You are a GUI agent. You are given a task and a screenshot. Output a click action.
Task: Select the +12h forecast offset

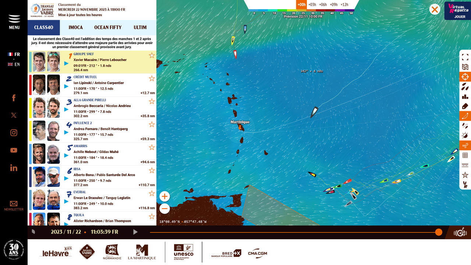[344, 5]
